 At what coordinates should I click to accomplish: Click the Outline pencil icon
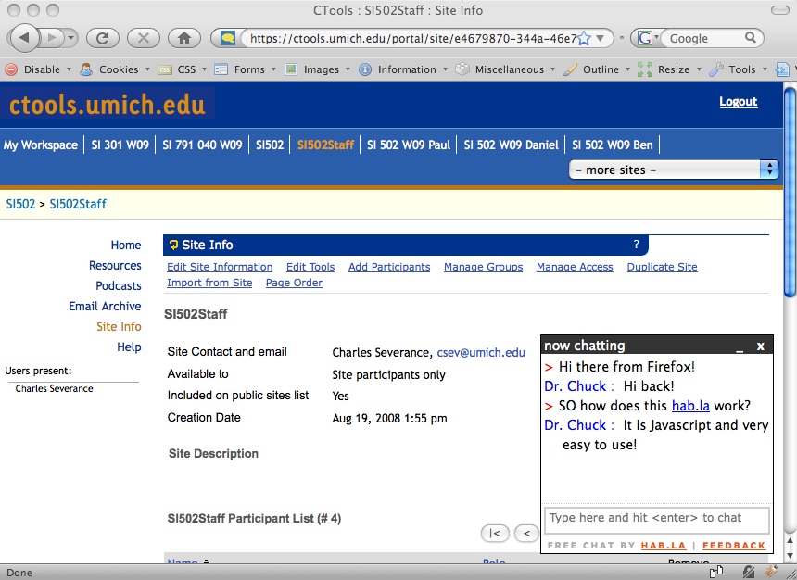570,69
